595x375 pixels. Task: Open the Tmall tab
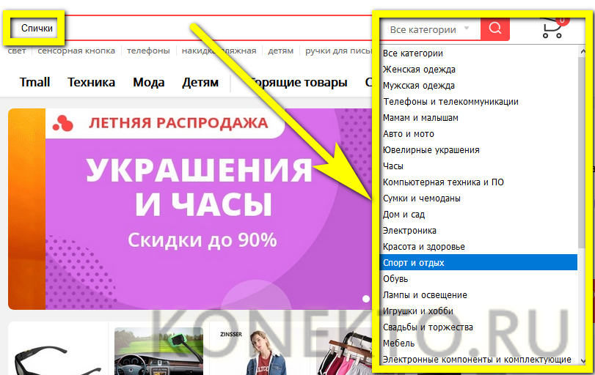pos(34,82)
